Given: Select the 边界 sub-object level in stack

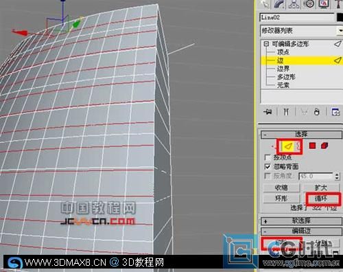Looking at the screenshot, I should coord(283,69).
